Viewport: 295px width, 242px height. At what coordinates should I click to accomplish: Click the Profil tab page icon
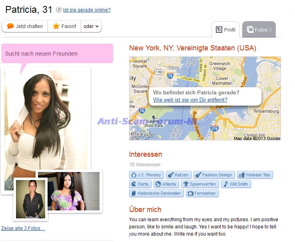tap(219, 30)
